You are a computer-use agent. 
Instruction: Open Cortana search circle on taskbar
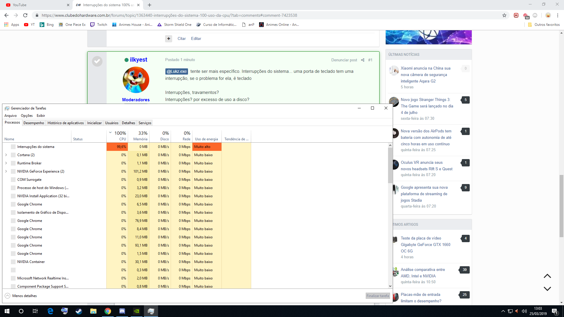pos(21,311)
